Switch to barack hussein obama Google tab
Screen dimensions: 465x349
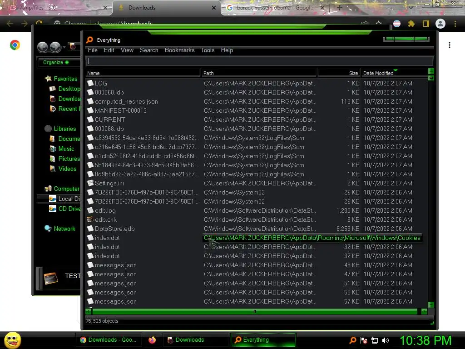tap(274, 8)
